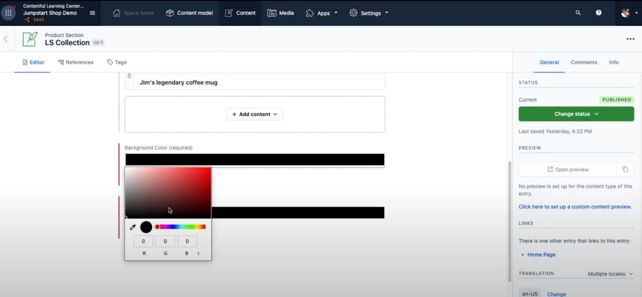
Task: Click the G value input field
Action: coord(165,241)
